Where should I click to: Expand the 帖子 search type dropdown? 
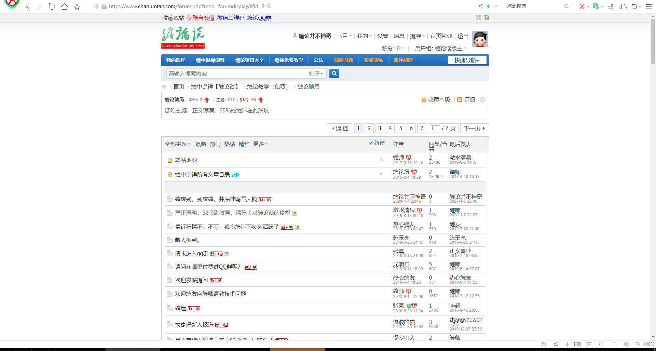316,74
